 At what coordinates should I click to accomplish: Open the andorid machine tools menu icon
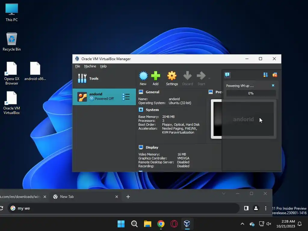pos(126,97)
